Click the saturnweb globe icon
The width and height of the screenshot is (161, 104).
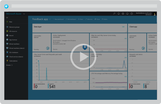tap(143, 48)
